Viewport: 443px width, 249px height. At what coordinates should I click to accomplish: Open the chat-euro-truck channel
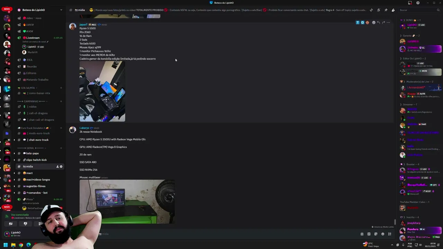coord(40,140)
